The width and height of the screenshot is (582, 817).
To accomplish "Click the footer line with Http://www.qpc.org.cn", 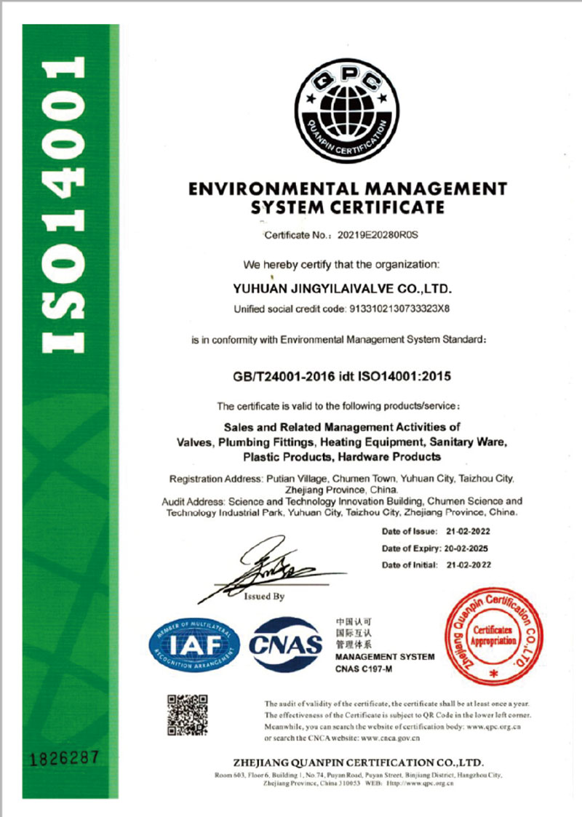I will (359, 783).
